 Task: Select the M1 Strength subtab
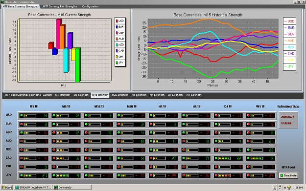63,95
